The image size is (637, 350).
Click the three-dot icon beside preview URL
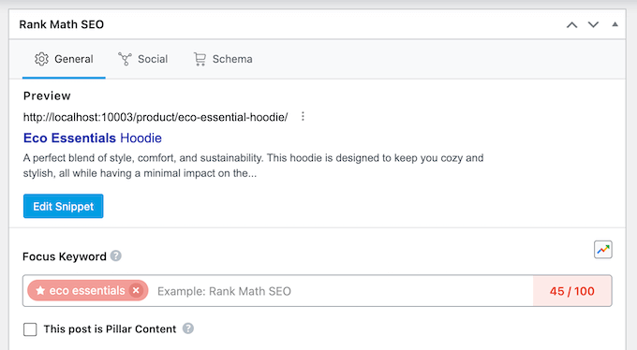(x=303, y=117)
